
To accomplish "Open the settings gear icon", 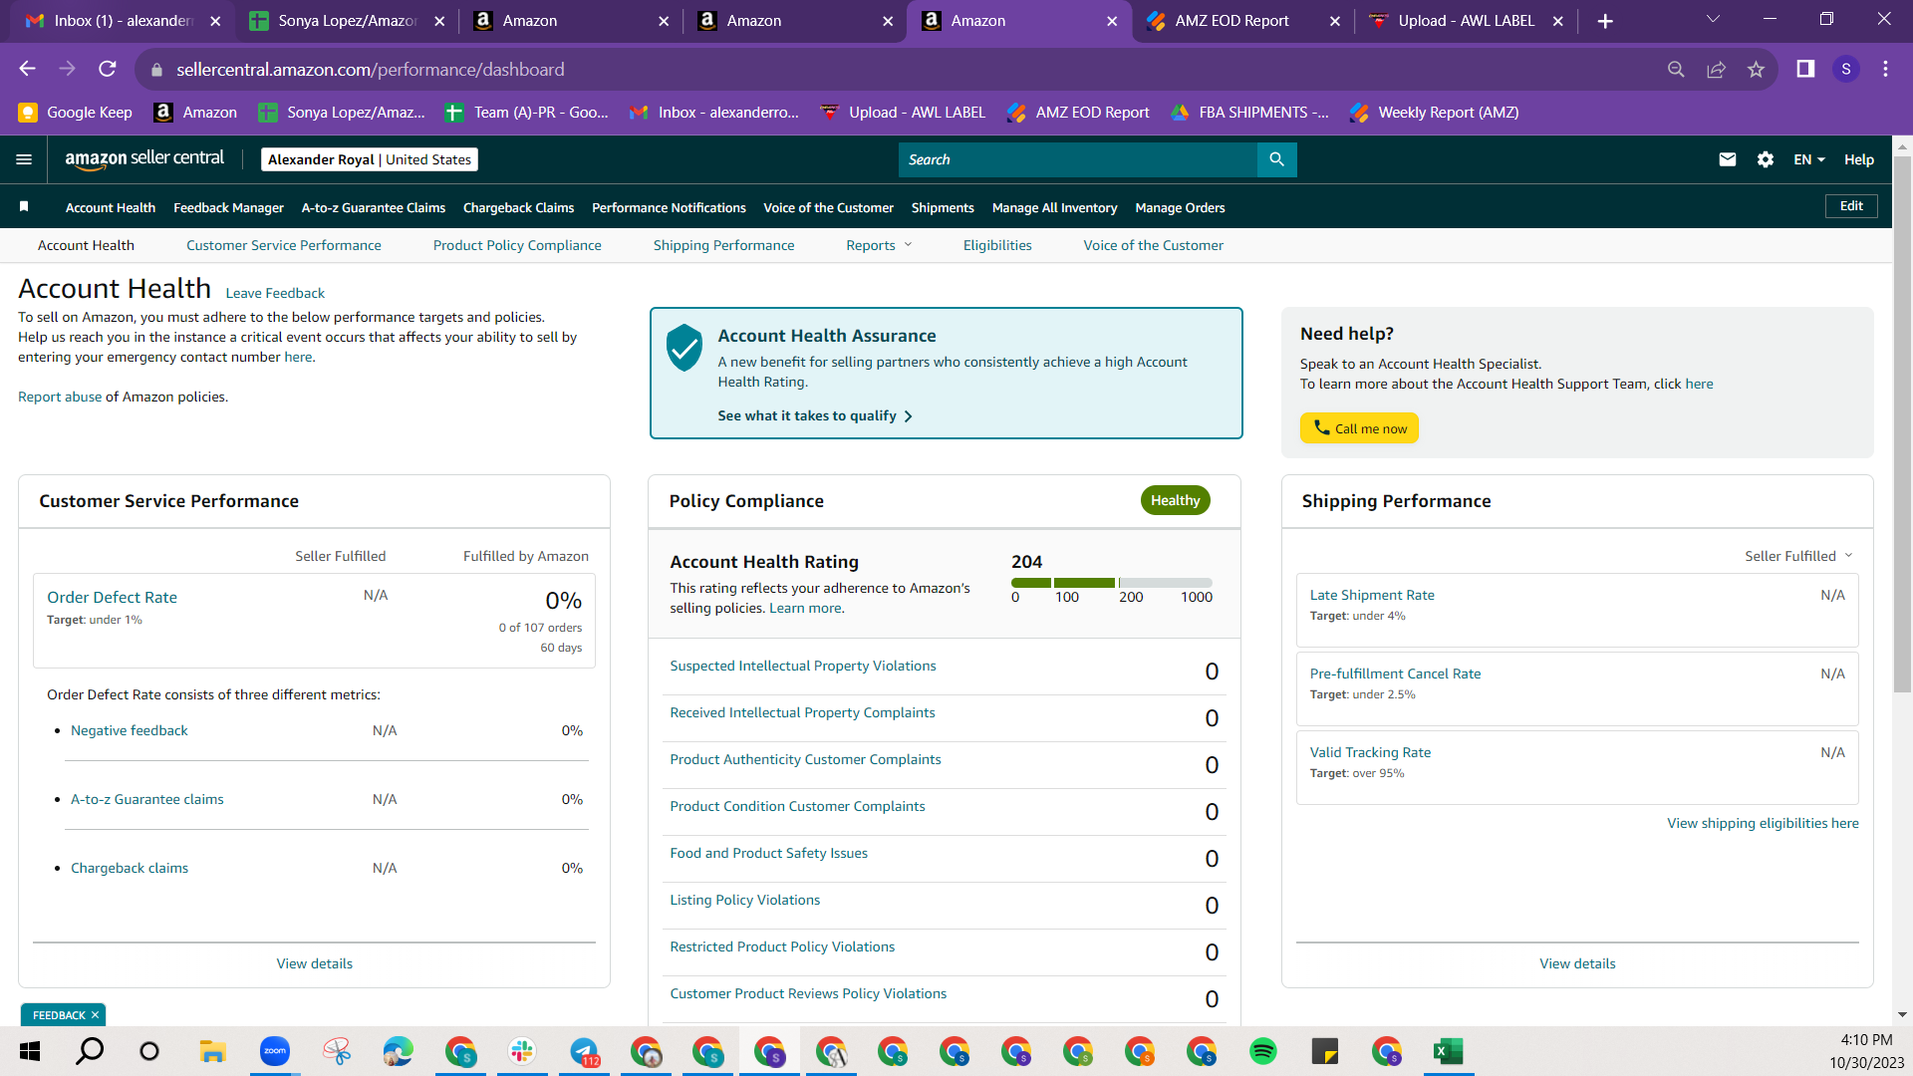I will [x=1766, y=159].
